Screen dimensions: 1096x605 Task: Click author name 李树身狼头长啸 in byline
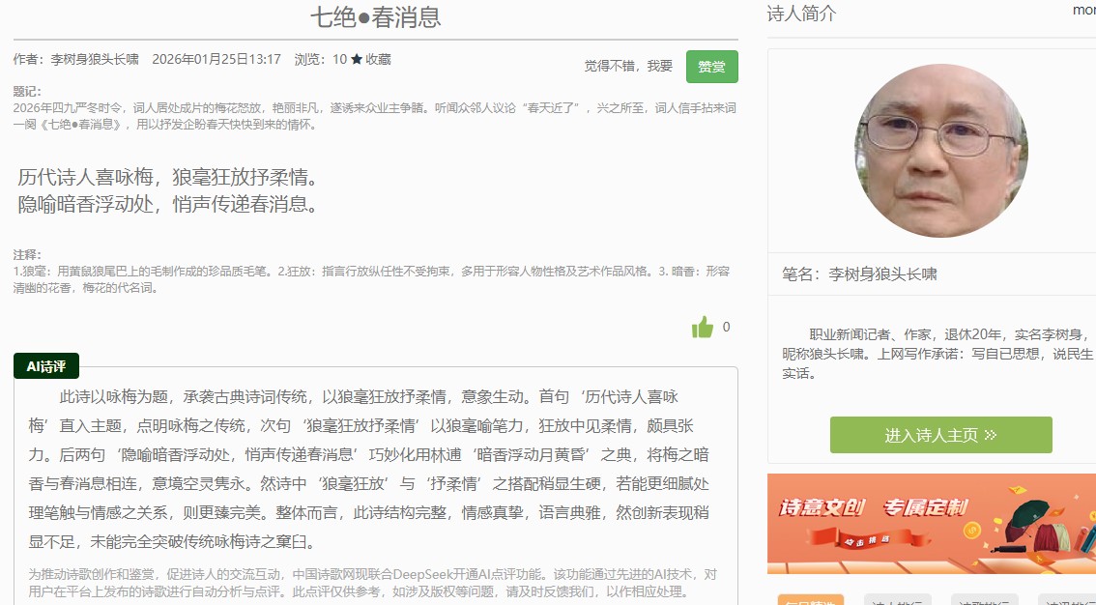(x=95, y=59)
